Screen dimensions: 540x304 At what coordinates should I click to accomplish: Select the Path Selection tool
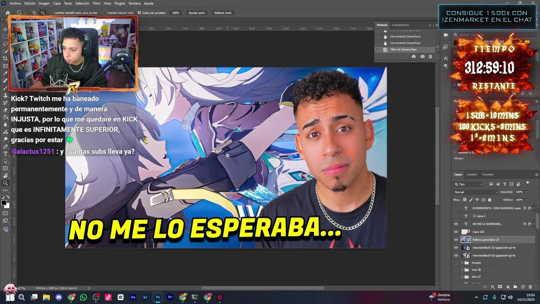tap(5, 161)
